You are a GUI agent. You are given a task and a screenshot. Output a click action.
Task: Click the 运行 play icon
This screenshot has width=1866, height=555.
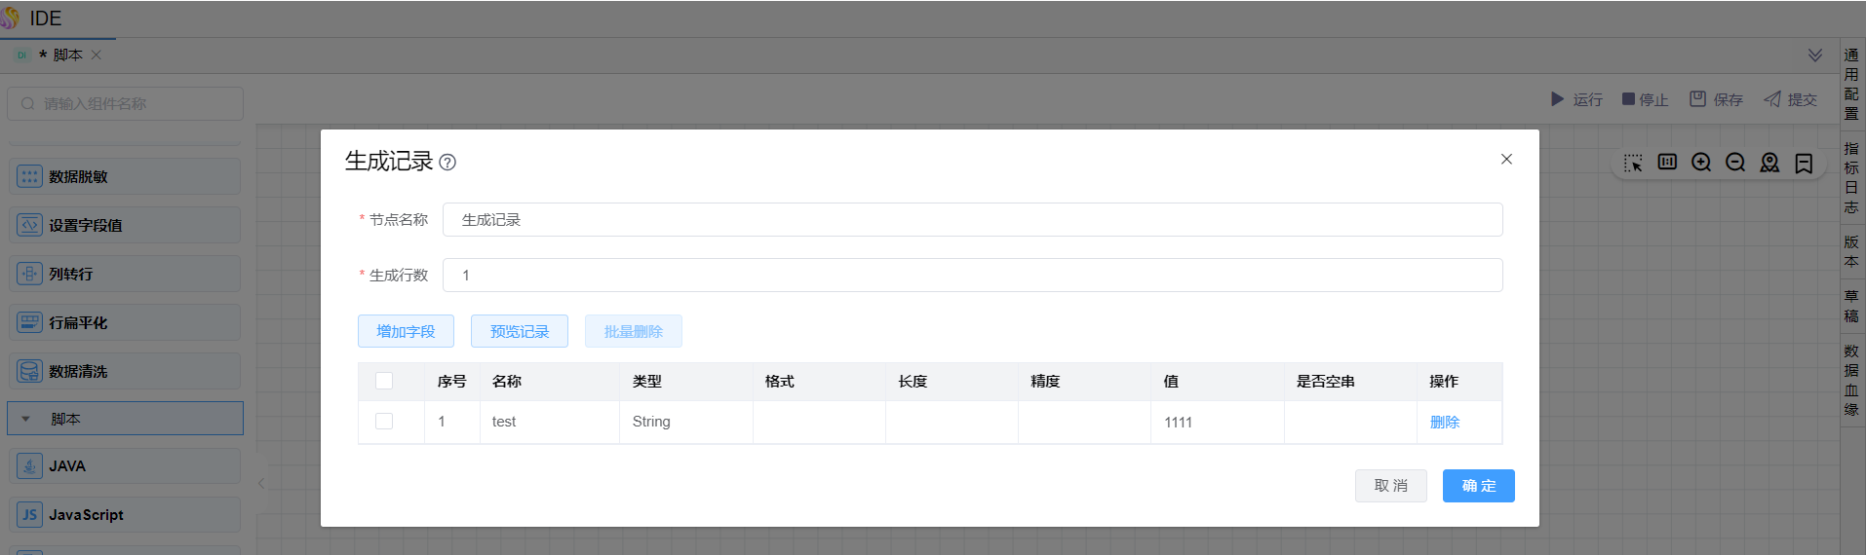point(1557,99)
